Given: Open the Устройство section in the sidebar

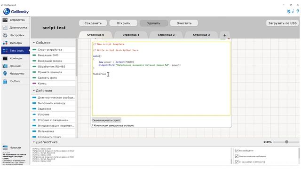Looking at the screenshot, I should [x=16, y=20].
